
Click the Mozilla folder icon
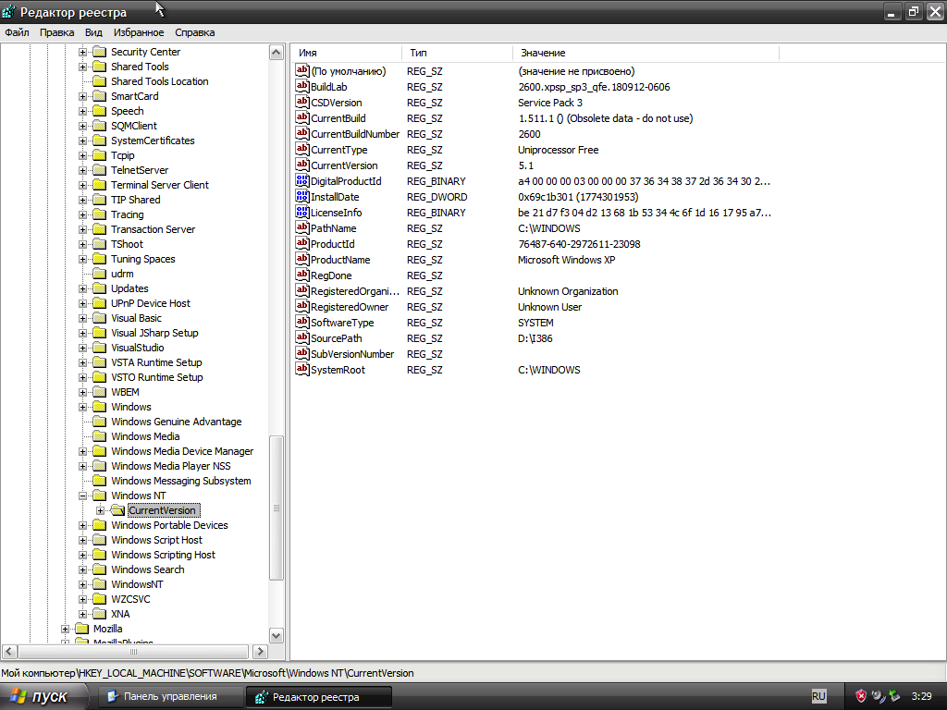point(81,629)
